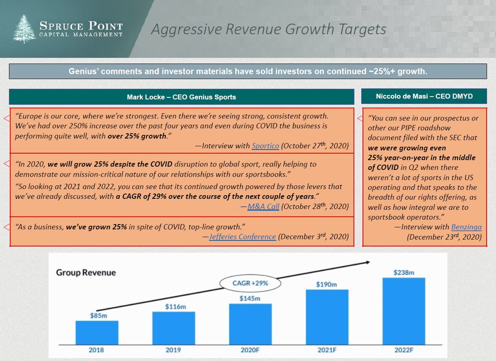Screen dimensions: 496x361
Task: Select the 2018 blue revenue bar
Action: pyautogui.click(x=97, y=332)
